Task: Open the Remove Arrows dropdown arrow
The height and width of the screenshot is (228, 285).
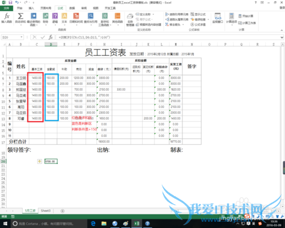Action: [x=183, y=25]
